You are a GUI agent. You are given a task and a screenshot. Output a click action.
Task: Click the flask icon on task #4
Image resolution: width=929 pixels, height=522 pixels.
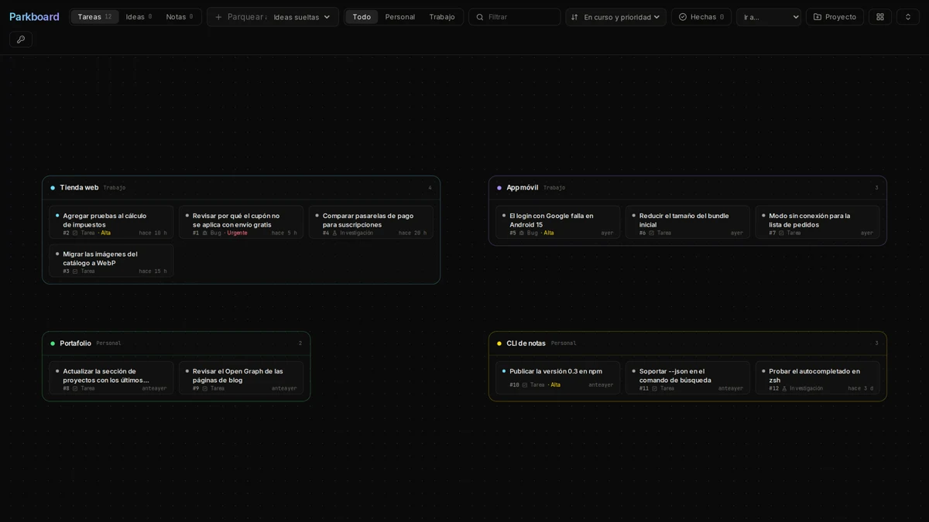(x=334, y=233)
